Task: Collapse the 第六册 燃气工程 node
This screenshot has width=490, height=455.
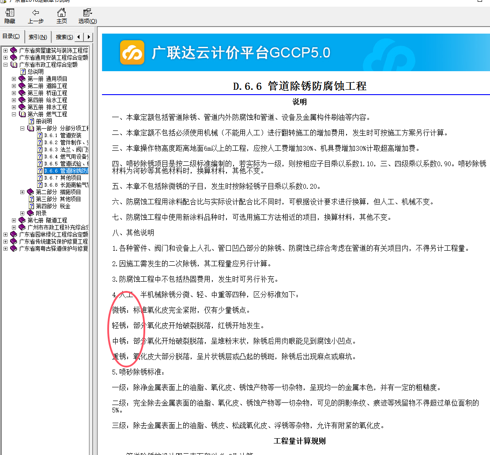Action: 14,114
